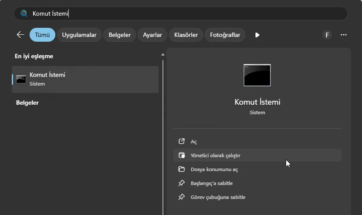Choose Yönetici olarak çalıştır
362x215 pixels.
257,155
